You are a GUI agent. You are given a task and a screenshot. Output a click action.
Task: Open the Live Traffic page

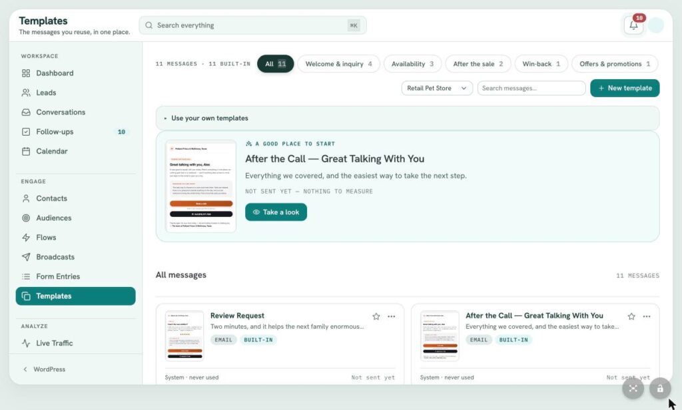tap(75, 343)
